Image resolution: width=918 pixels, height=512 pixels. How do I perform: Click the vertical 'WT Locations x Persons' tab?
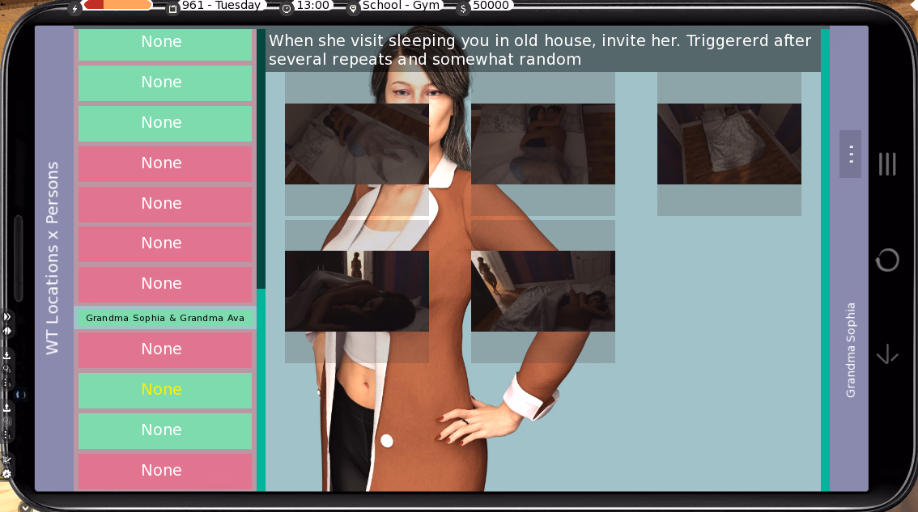(53, 258)
